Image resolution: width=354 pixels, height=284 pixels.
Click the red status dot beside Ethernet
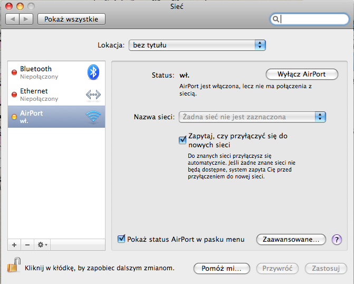click(x=14, y=94)
